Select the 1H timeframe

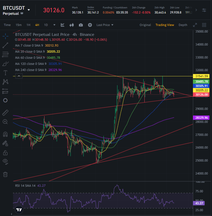point(28,25)
